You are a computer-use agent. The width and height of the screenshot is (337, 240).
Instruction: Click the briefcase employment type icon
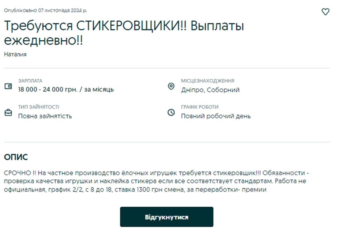(x=8, y=113)
